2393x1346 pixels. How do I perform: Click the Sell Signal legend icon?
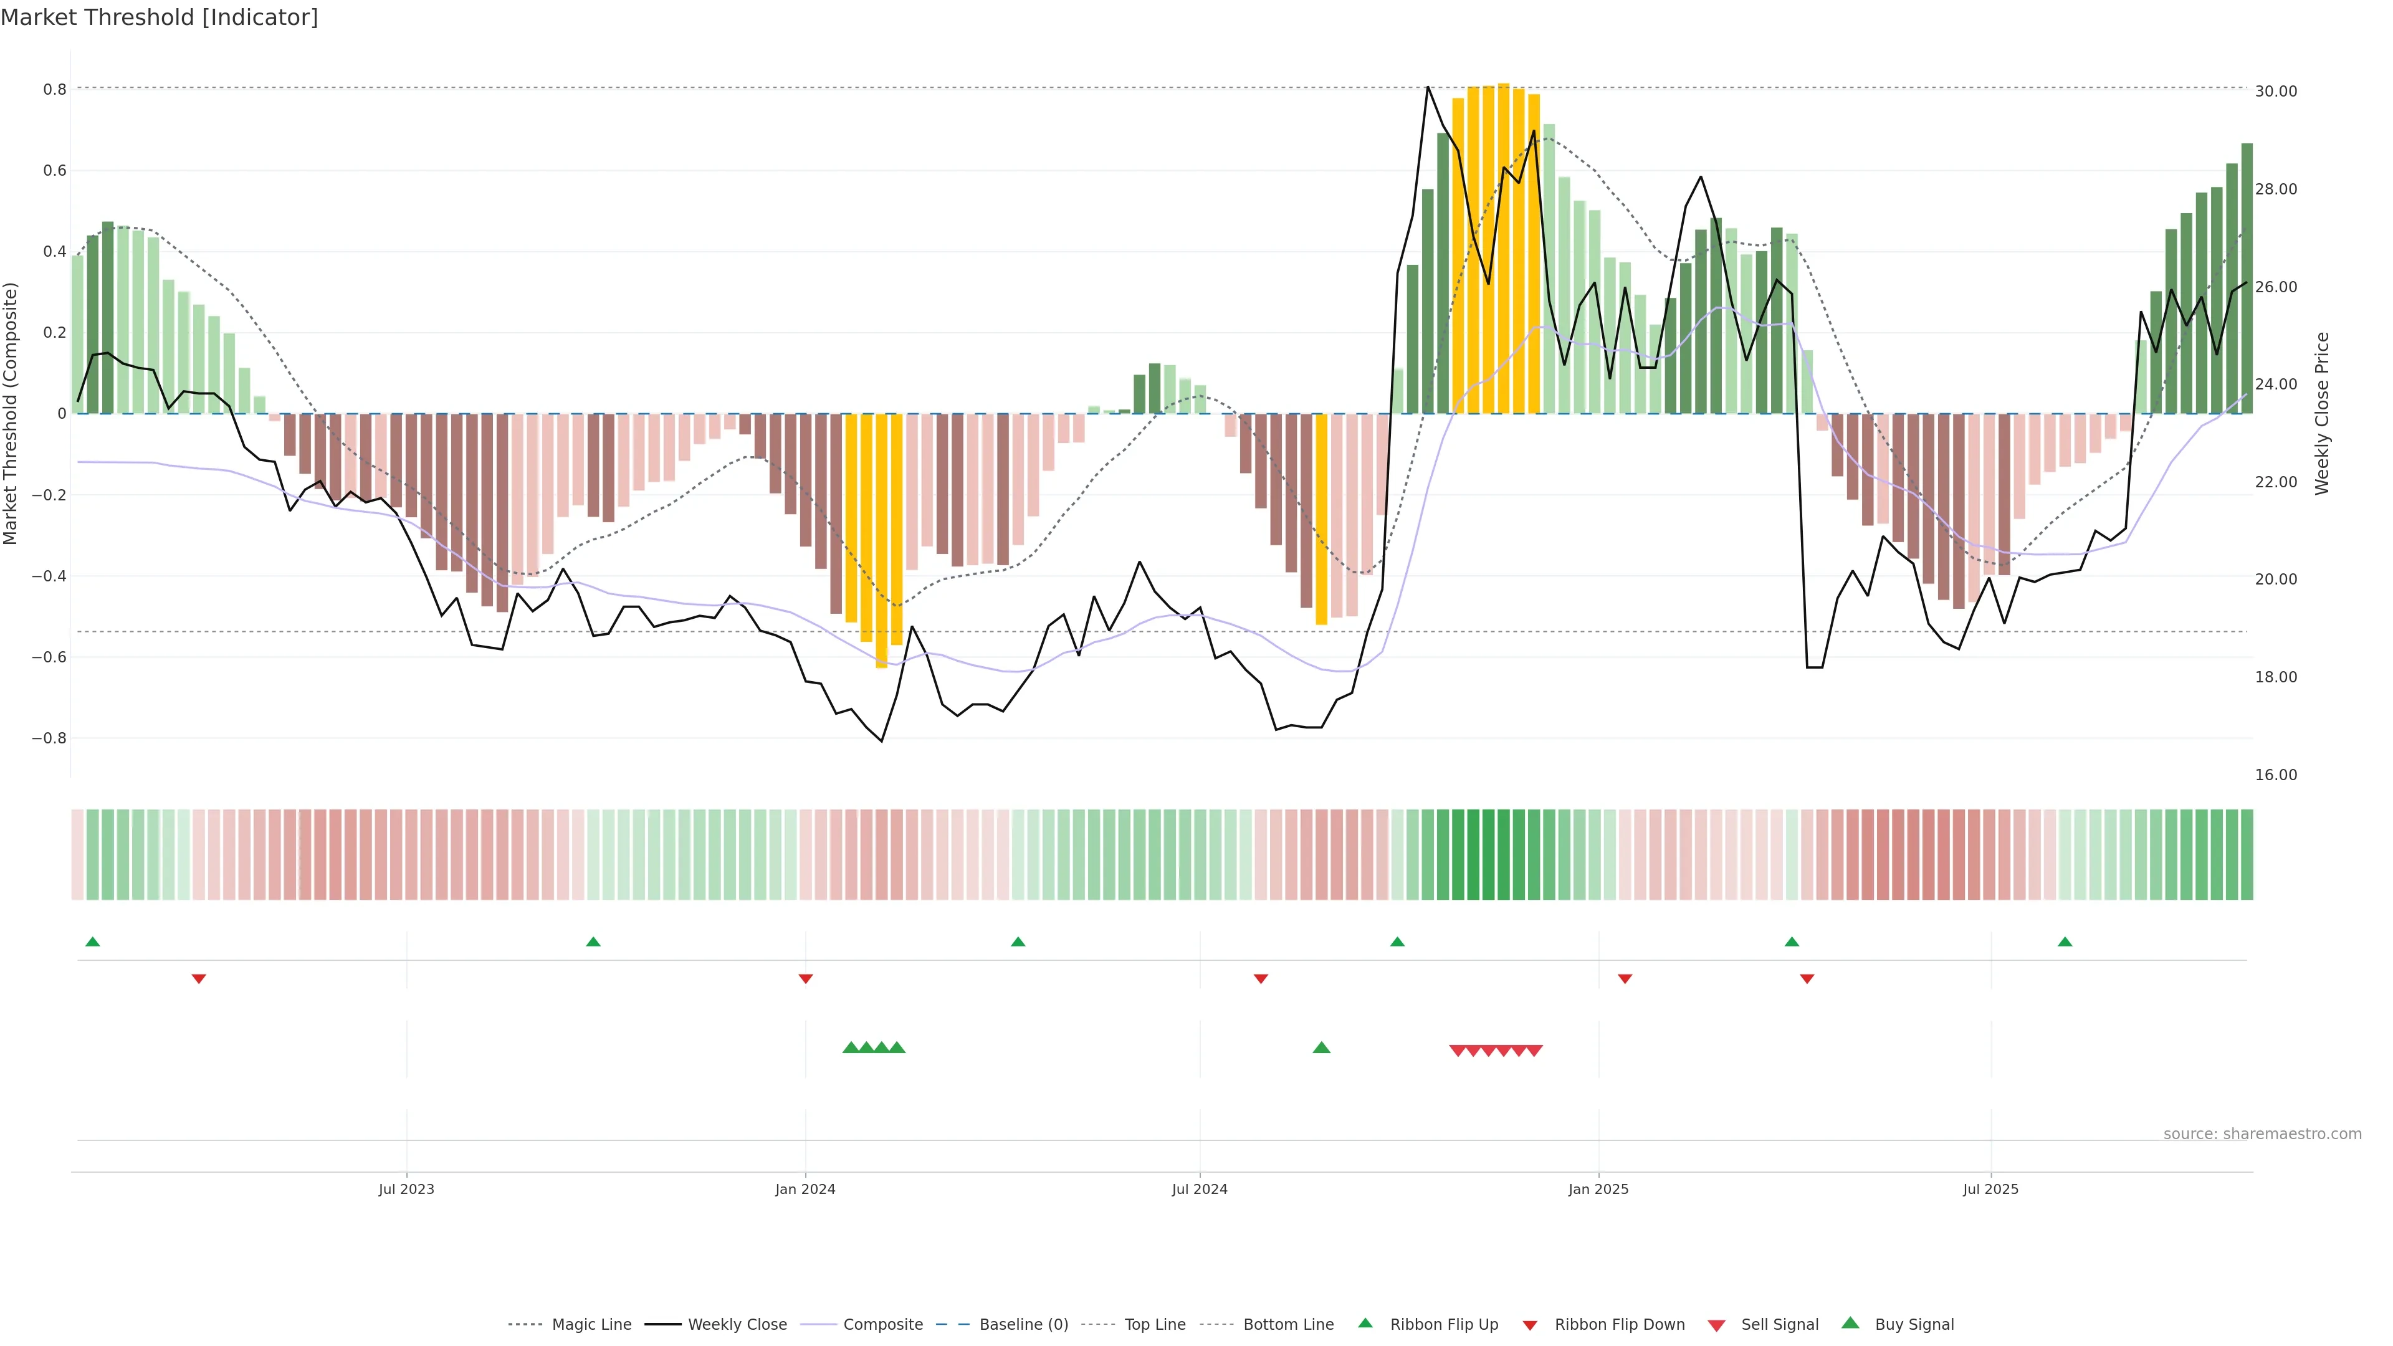(1717, 1325)
